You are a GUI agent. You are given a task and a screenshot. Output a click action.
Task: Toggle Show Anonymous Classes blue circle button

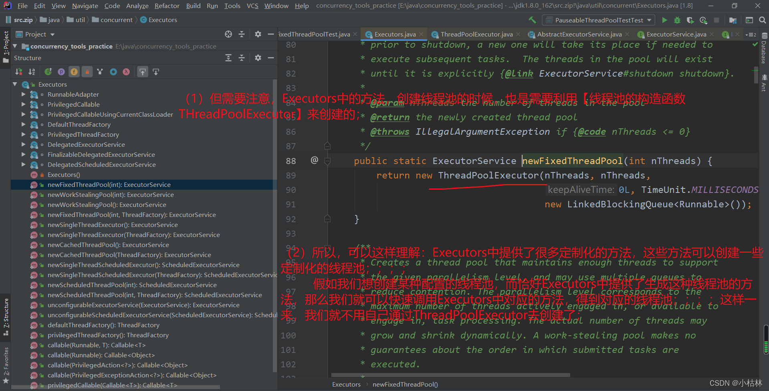tap(113, 72)
